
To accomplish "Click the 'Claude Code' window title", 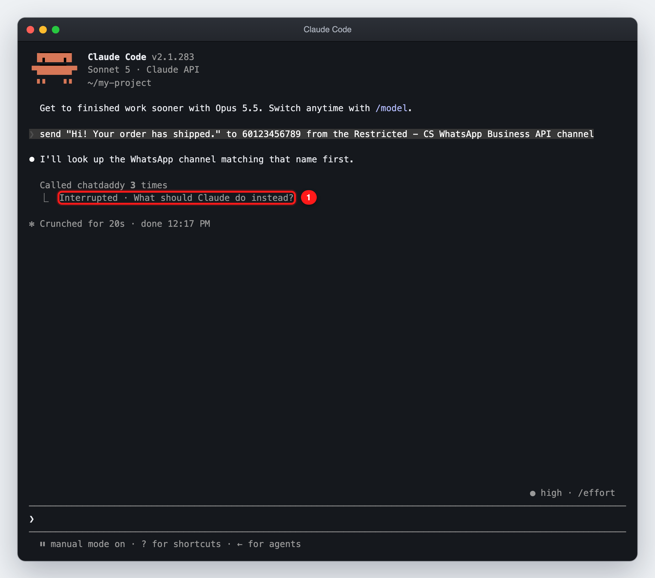I will pyautogui.click(x=327, y=29).
